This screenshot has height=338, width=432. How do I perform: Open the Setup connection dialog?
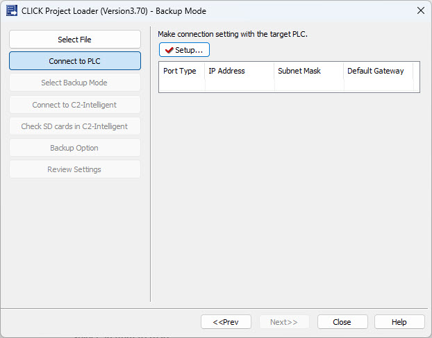(x=184, y=50)
